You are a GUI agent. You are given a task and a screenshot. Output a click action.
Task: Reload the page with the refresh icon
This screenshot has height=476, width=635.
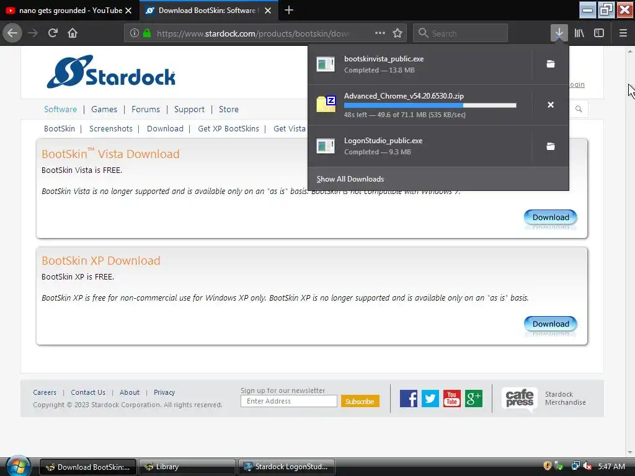[53, 33]
